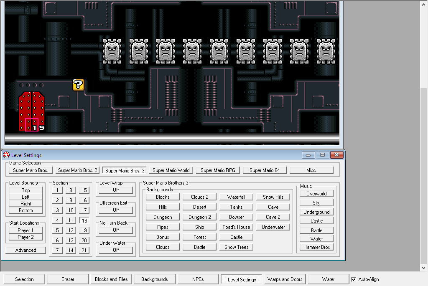Select Clouds 2 background
The image size is (428, 286).
pos(199,197)
